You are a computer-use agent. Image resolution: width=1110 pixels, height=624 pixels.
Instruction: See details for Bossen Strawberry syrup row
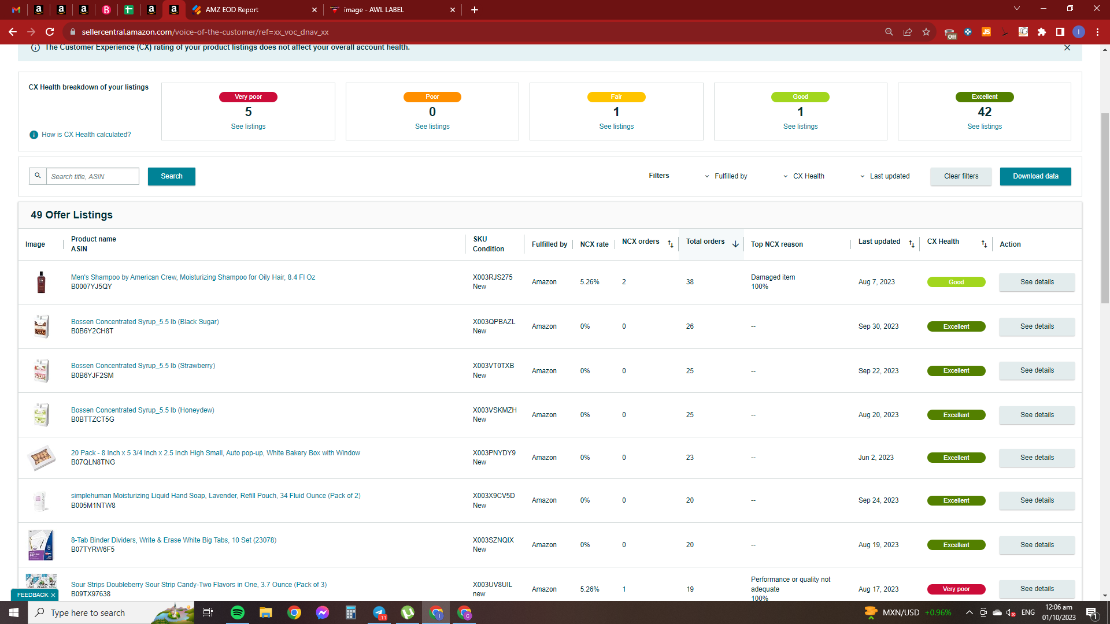tap(1037, 370)
